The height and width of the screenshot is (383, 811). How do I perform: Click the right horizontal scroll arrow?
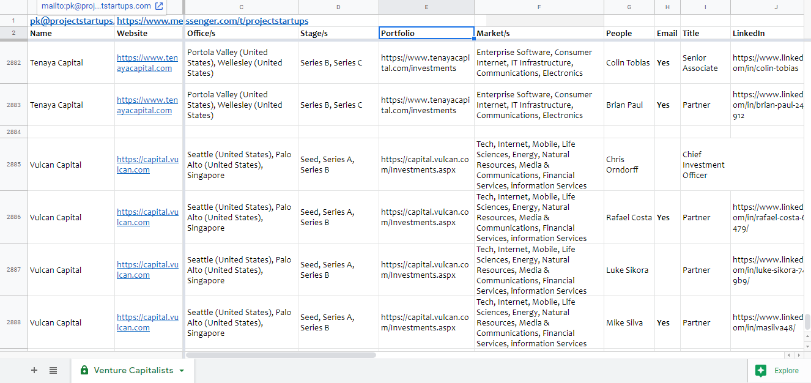pyautogui.click(x=799, y=355)
